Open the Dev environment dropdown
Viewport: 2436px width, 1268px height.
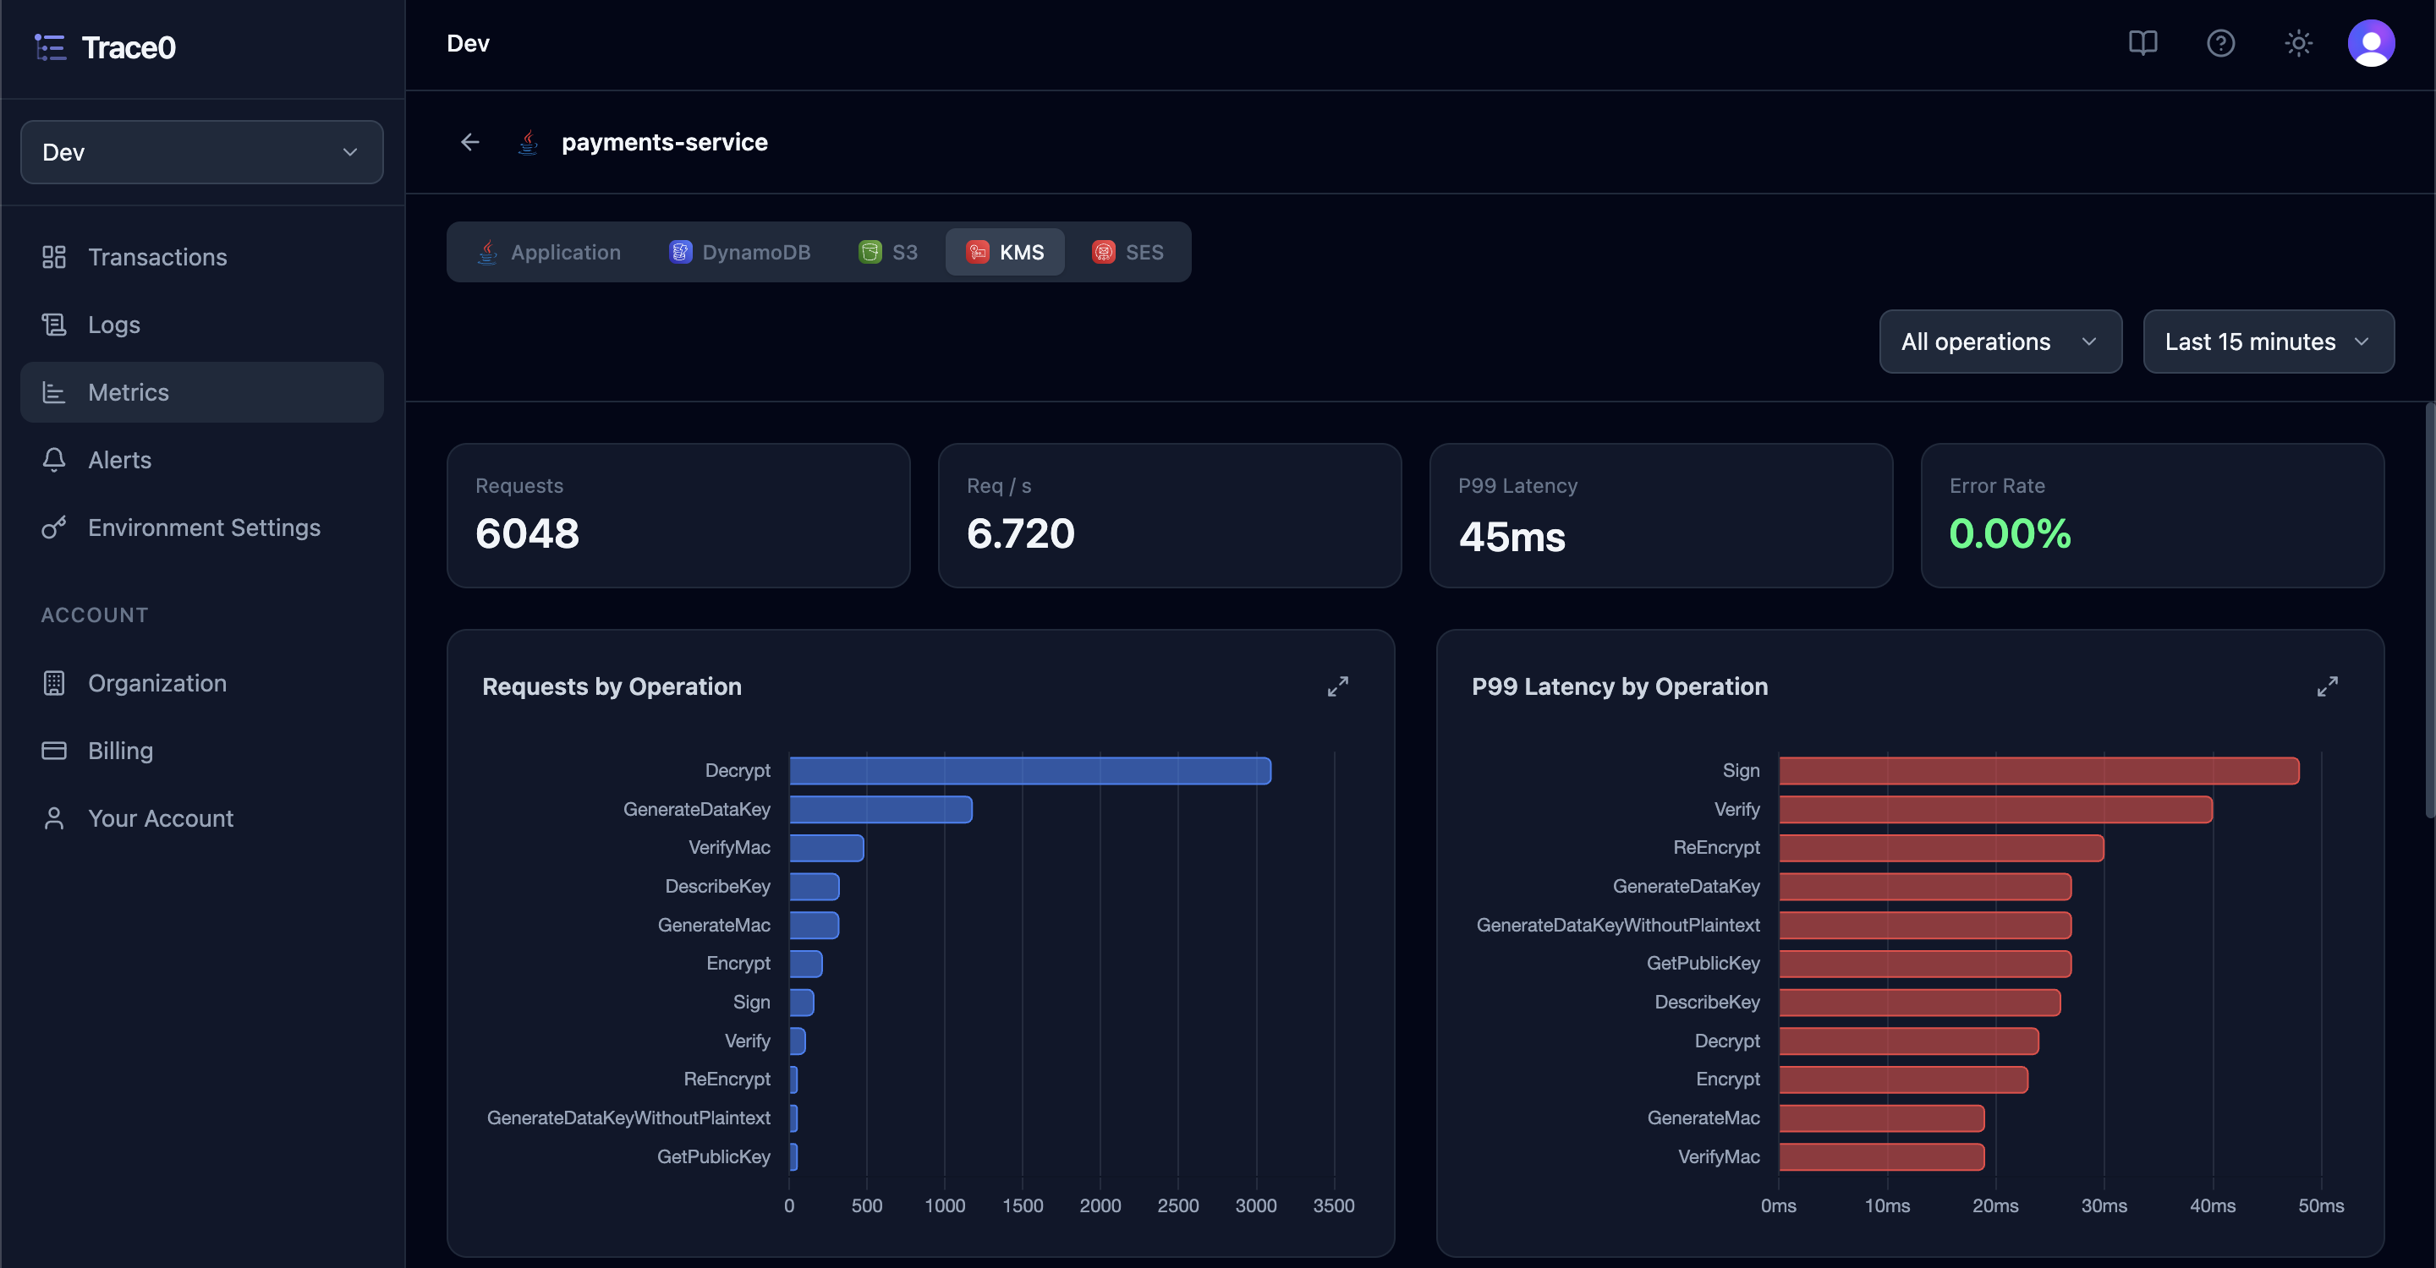201,152
